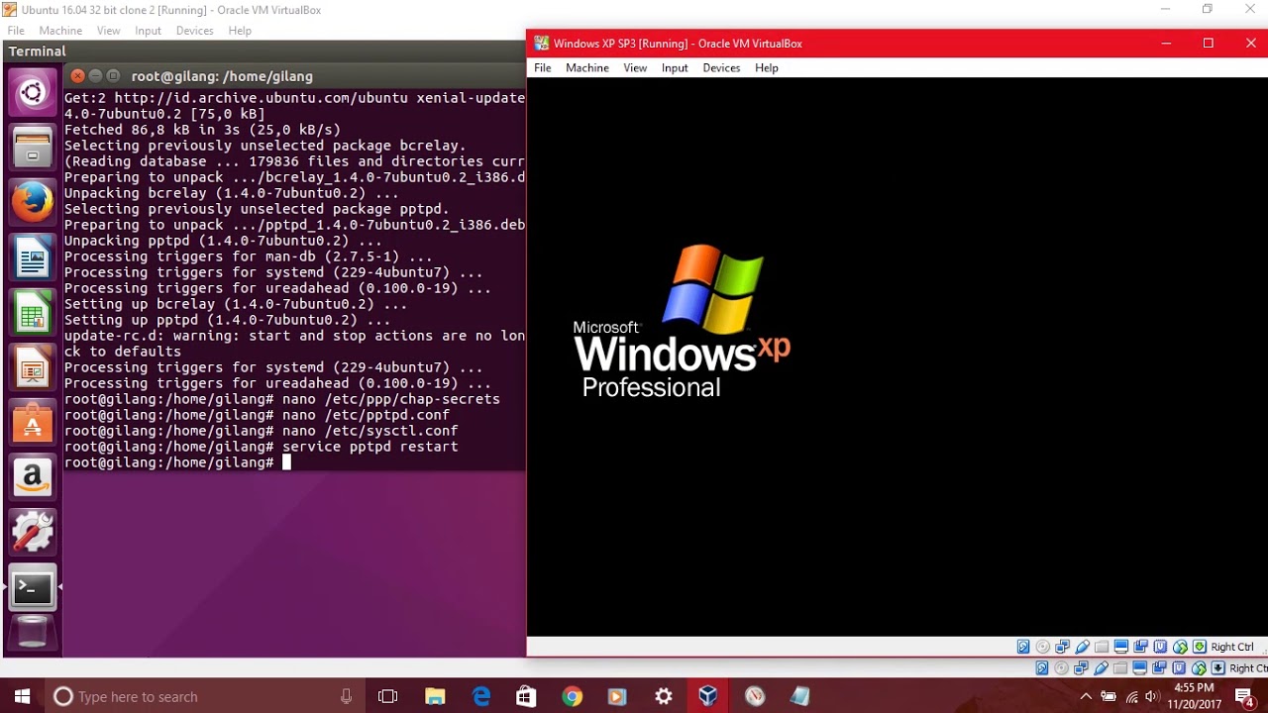The image size is (1268, 713).
Task: Open Settings gear on Windows taskbar
Action: pyautogui.click(x=663, y=696)
